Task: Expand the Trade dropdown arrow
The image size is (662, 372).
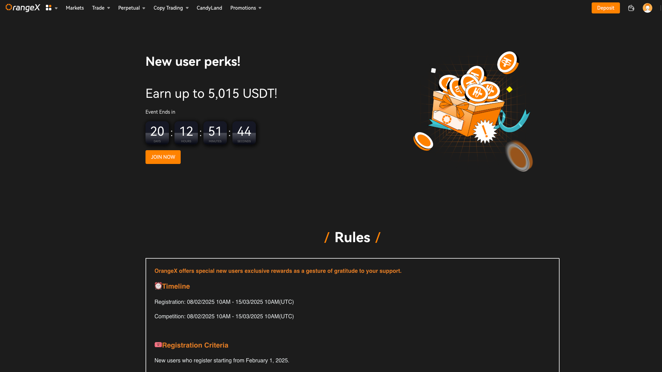Action: point(109,8)
